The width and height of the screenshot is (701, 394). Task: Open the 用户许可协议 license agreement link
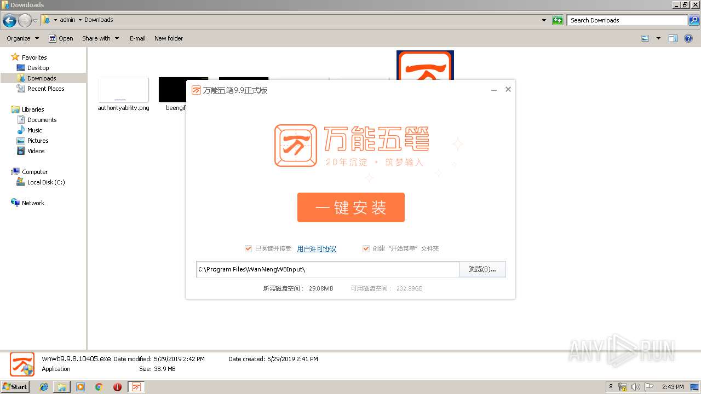(317, 248)
